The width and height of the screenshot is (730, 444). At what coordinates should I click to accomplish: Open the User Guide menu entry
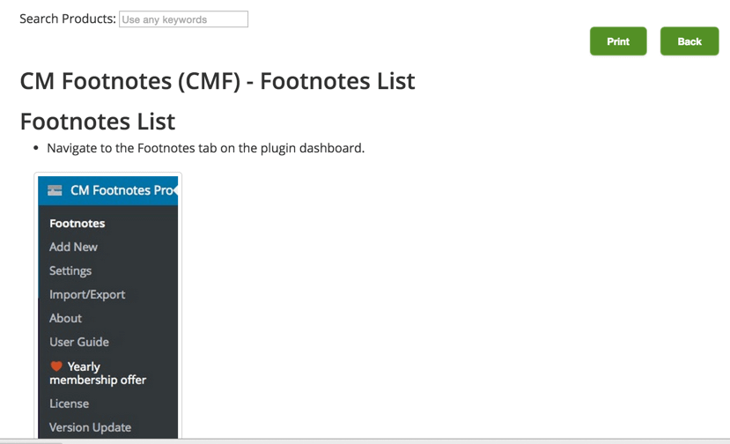(79, 343)
